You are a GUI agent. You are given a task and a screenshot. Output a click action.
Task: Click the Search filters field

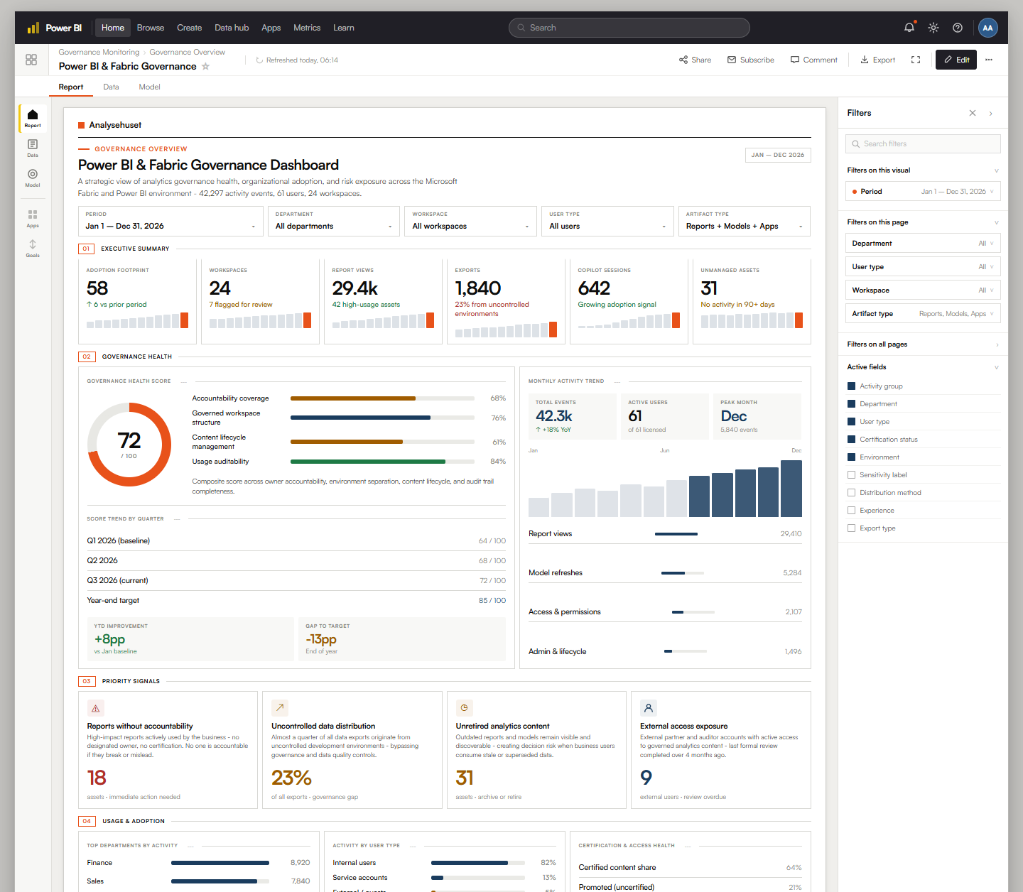point(923,143)
